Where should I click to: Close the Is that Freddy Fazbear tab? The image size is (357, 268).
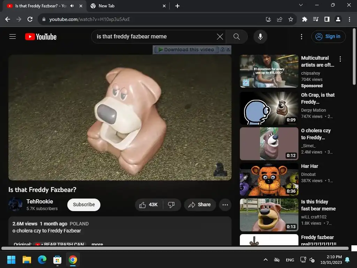point(81,6)
